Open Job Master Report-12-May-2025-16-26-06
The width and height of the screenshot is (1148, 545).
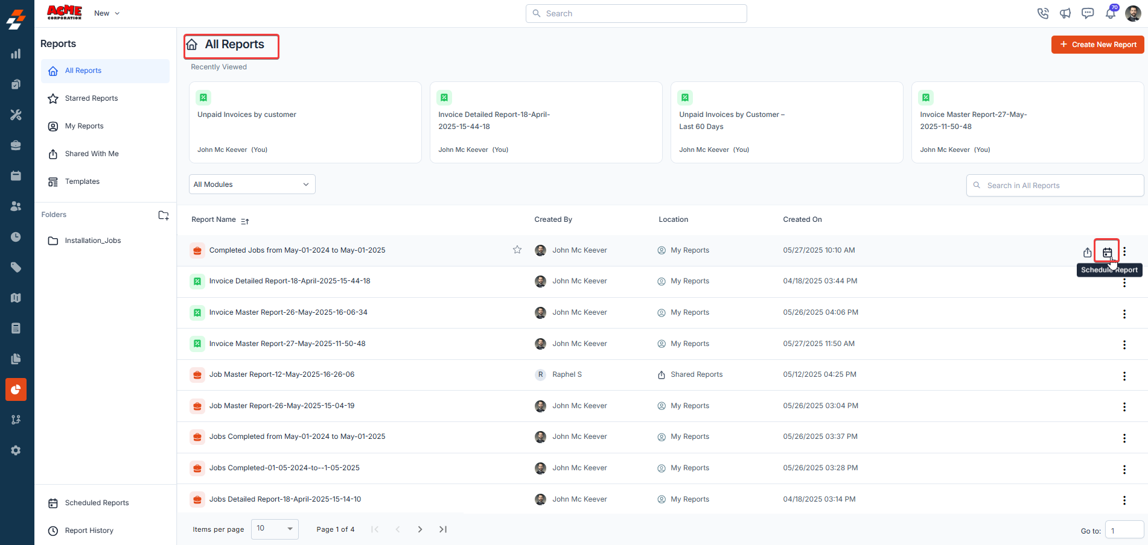(282, 374)
